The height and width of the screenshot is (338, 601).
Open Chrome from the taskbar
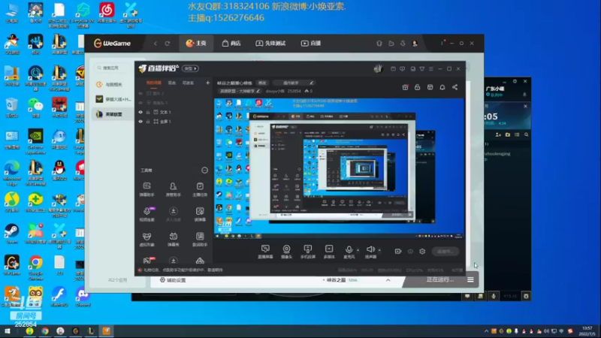pos(45,331)
